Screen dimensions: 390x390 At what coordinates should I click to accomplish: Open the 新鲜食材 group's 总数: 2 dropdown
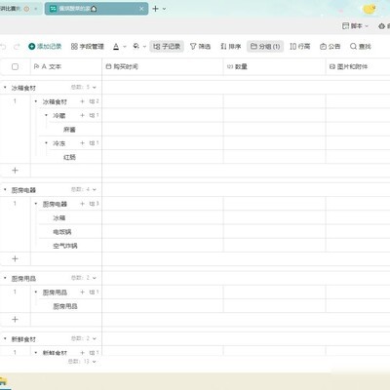[84, 338]
